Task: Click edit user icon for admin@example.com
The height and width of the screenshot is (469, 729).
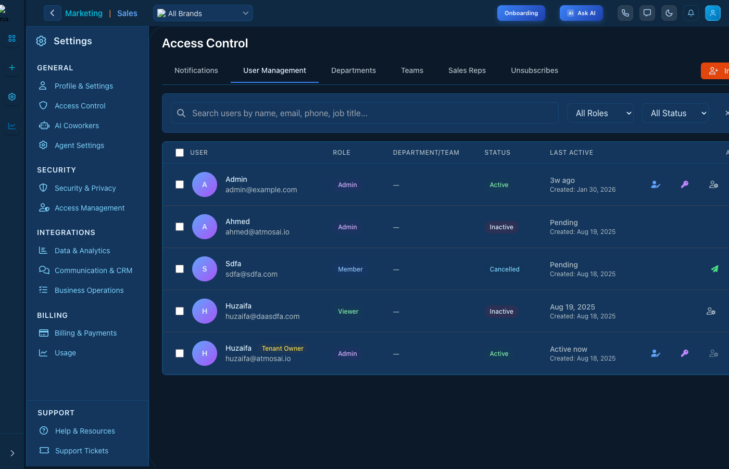Action: (x=656, y=184)
